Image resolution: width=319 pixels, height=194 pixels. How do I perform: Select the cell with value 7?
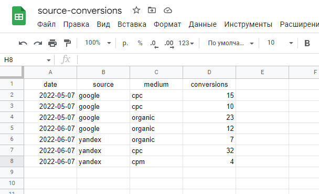click(209, 139)
